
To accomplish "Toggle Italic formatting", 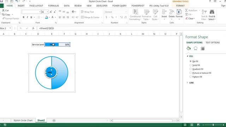I will tap(28, 17).
